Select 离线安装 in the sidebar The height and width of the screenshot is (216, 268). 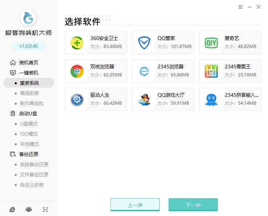[29, 93]
